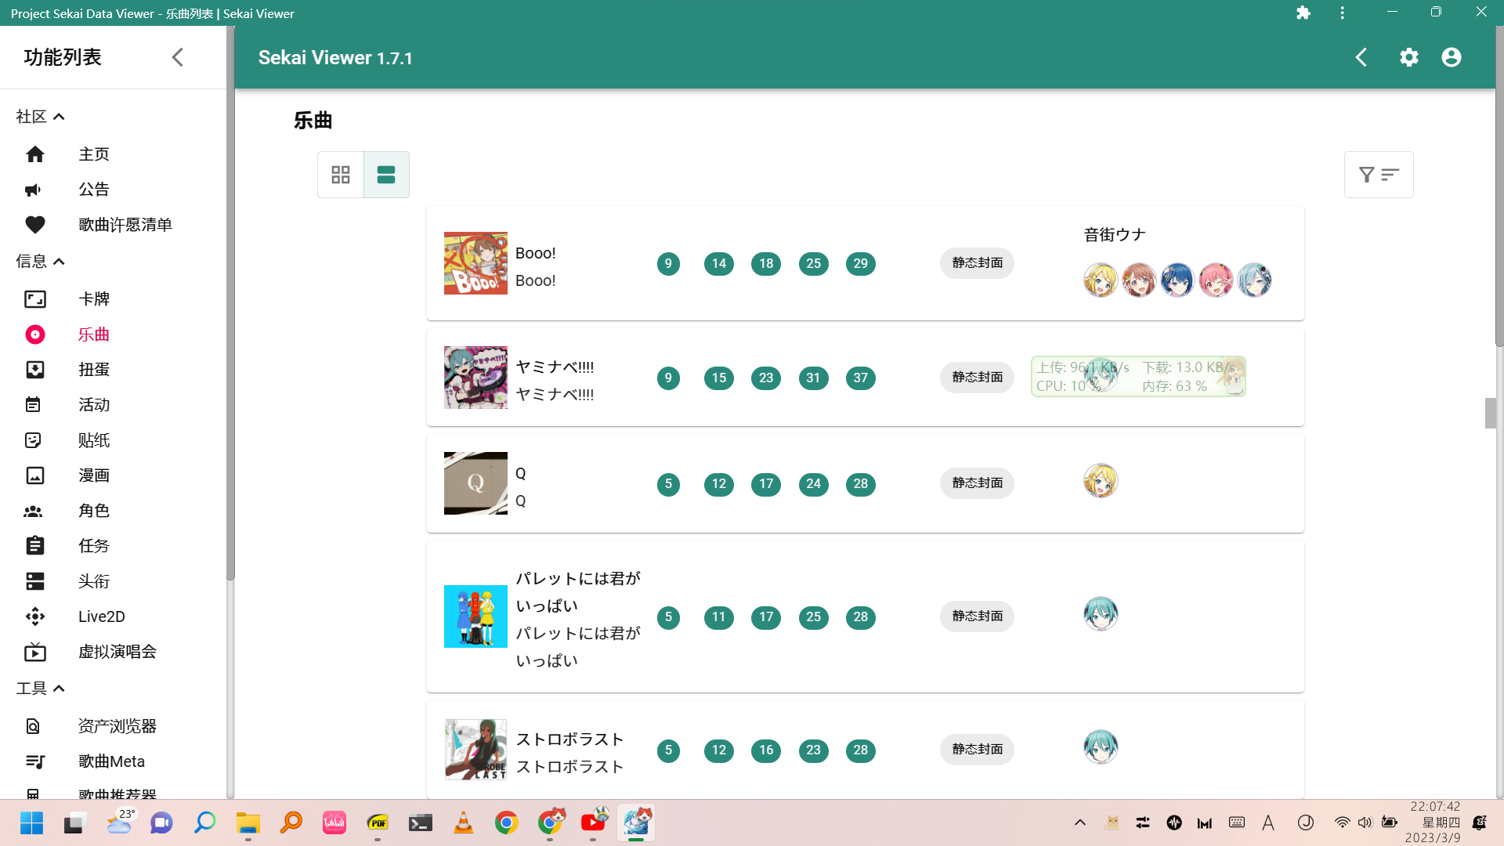Image resolution: width=1504 pixels, height=846 pixels.
Task: Open the filter and sort panel
Action: pos(1379,175)
